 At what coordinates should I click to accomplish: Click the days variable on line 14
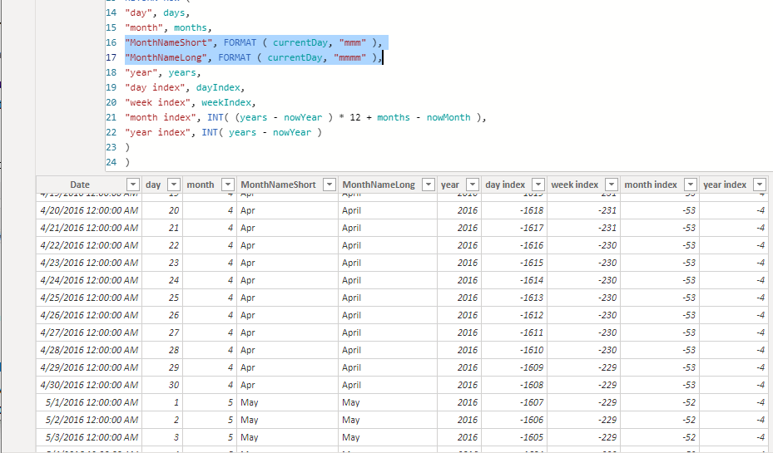[174, 12]
